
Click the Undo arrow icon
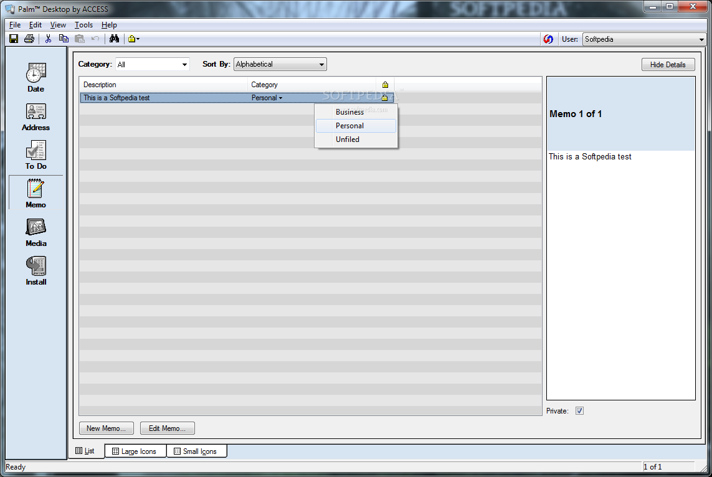point(95,39)
